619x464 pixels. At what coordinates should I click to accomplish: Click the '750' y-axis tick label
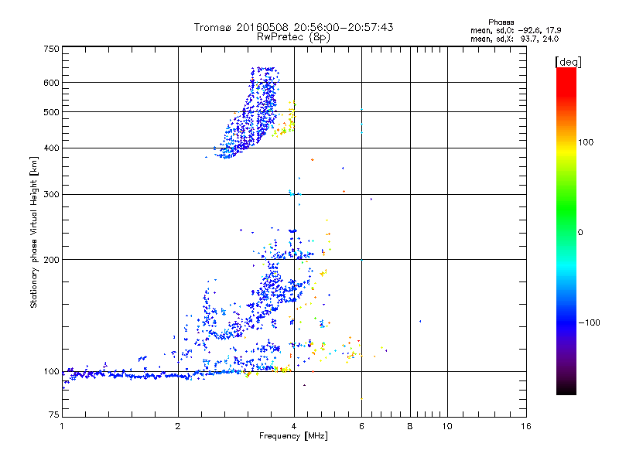tap(52, 49)
